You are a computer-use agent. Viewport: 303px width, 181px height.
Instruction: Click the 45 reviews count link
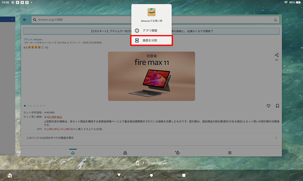point(47,47)
